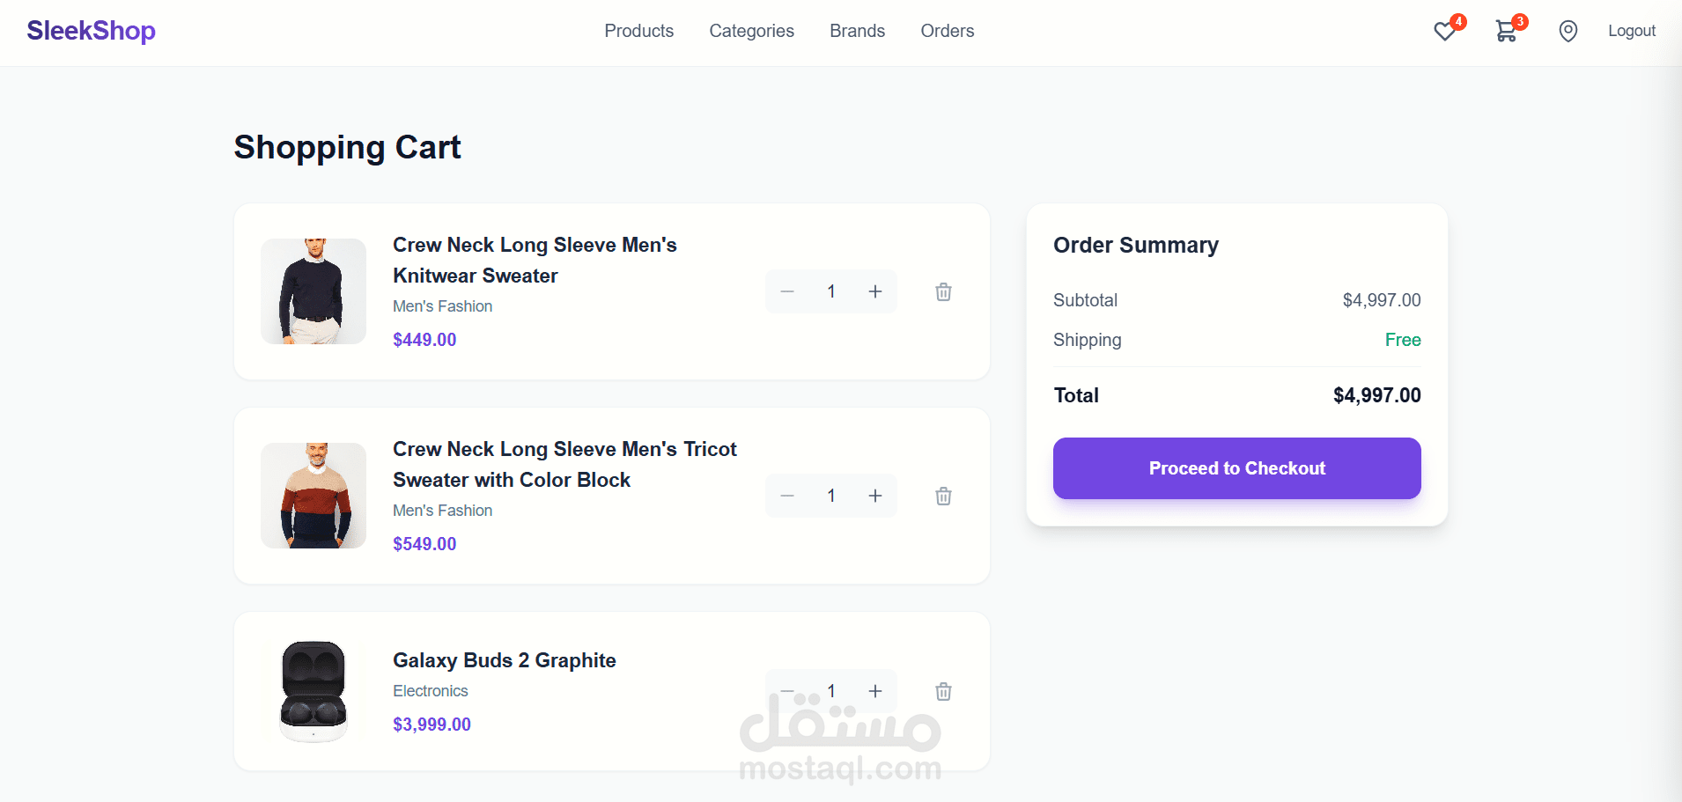Delete Galaxy Buds 2 Graphite item
The image size is (1682, 802).
click(943, 691)
